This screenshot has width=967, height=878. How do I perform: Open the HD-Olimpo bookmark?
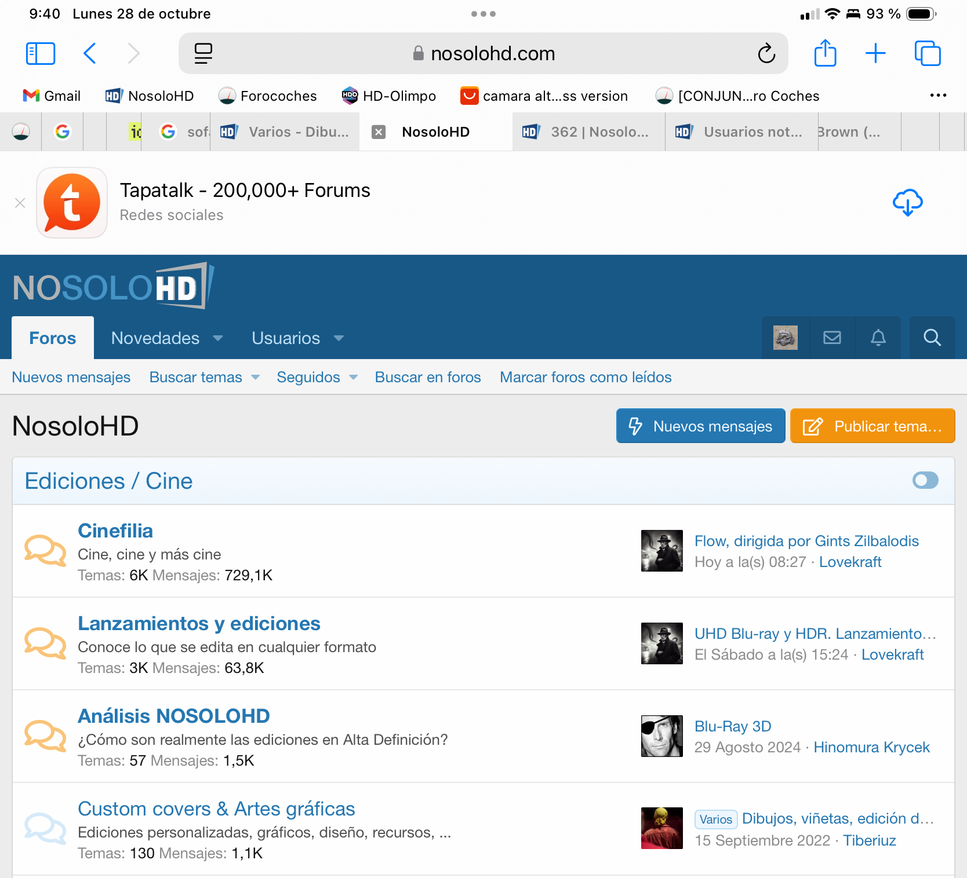coord(389,96)
